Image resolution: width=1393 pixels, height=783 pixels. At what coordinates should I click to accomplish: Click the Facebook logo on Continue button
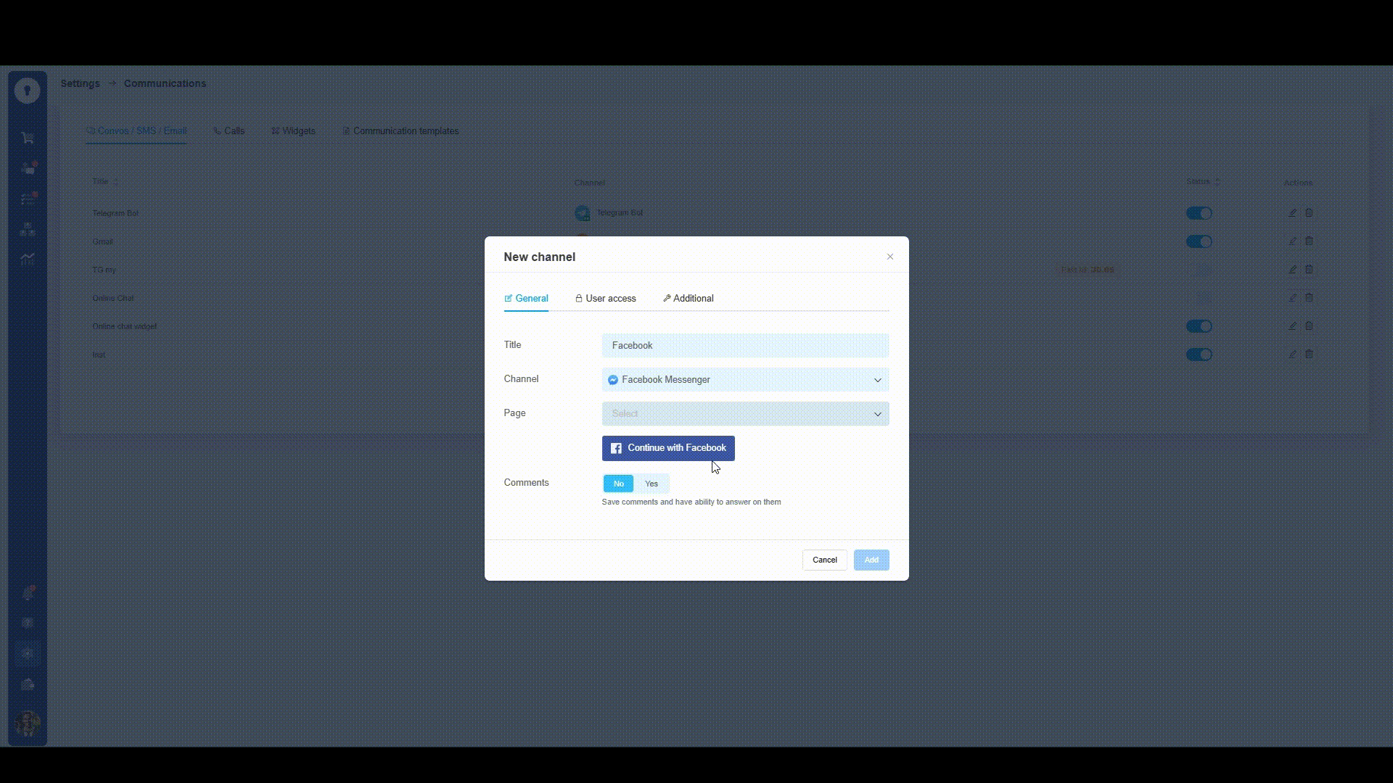click(x=616, y=449)
